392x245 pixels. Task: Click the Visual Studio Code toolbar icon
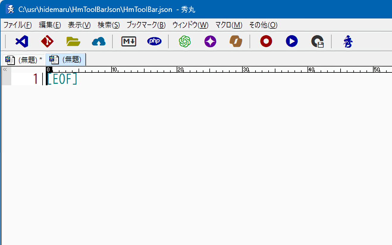tap(22, 41)
